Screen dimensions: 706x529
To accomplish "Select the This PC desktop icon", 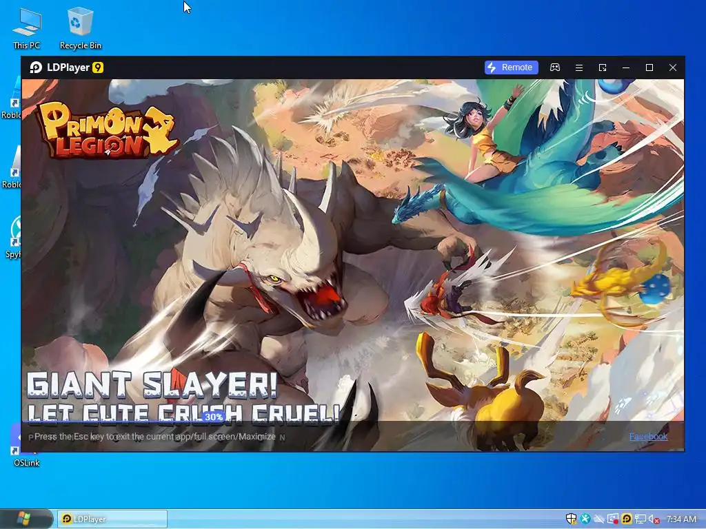I will pos(27,29).
